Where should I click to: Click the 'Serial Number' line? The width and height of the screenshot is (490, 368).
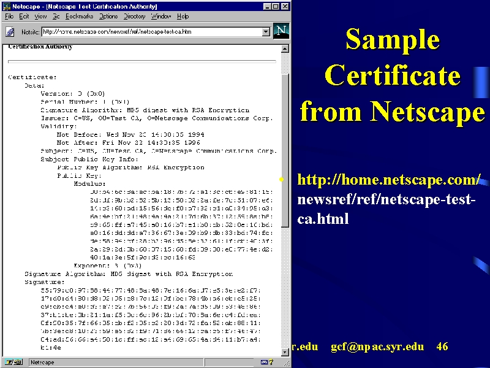tap(85, 102)
